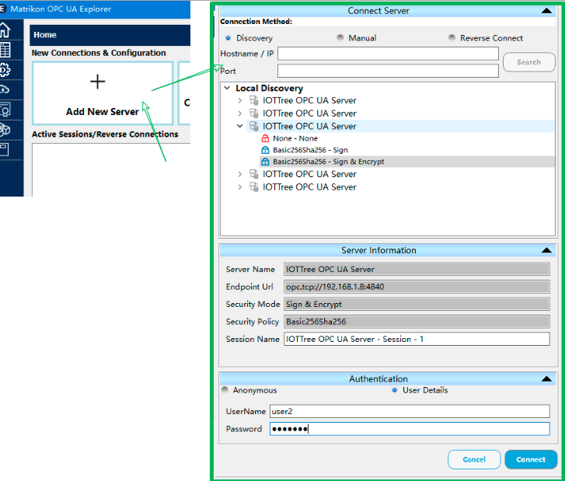Select the None - None endpoint
The image size is (565, 481).
coord(295,138)
